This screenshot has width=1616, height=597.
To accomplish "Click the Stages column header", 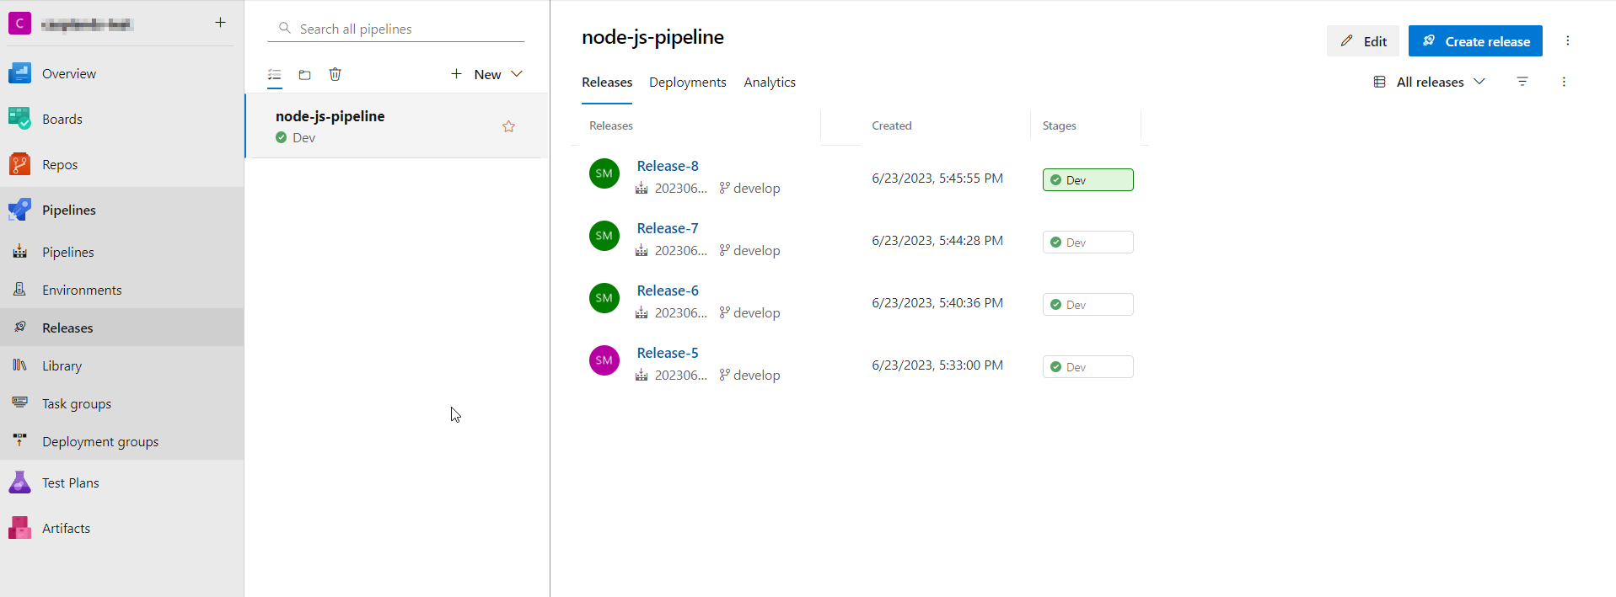I will [1060, 125].
